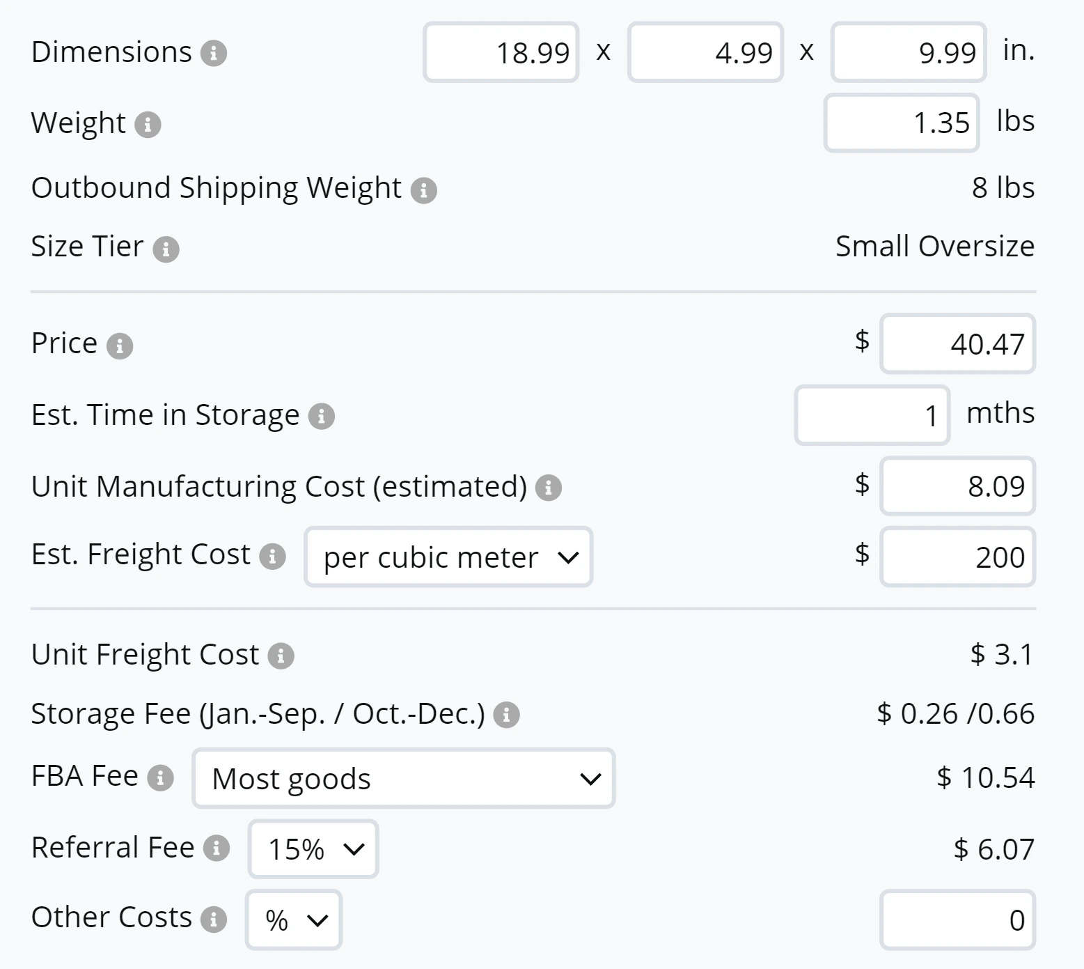The height and width of the screenshot is (969, 1084).
Task: Click the Price field showing 40.47
Action: (957, 344)
